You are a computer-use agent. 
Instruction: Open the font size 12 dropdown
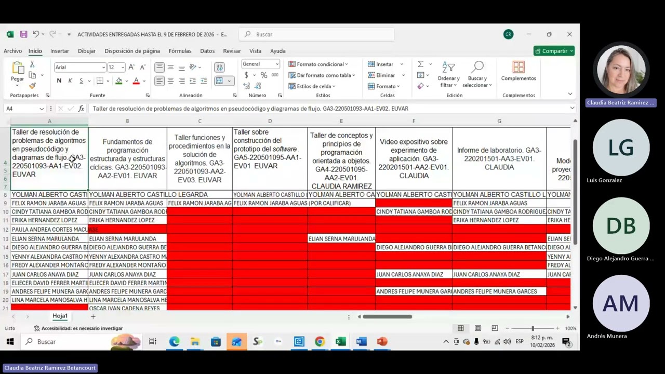point(123,68)
